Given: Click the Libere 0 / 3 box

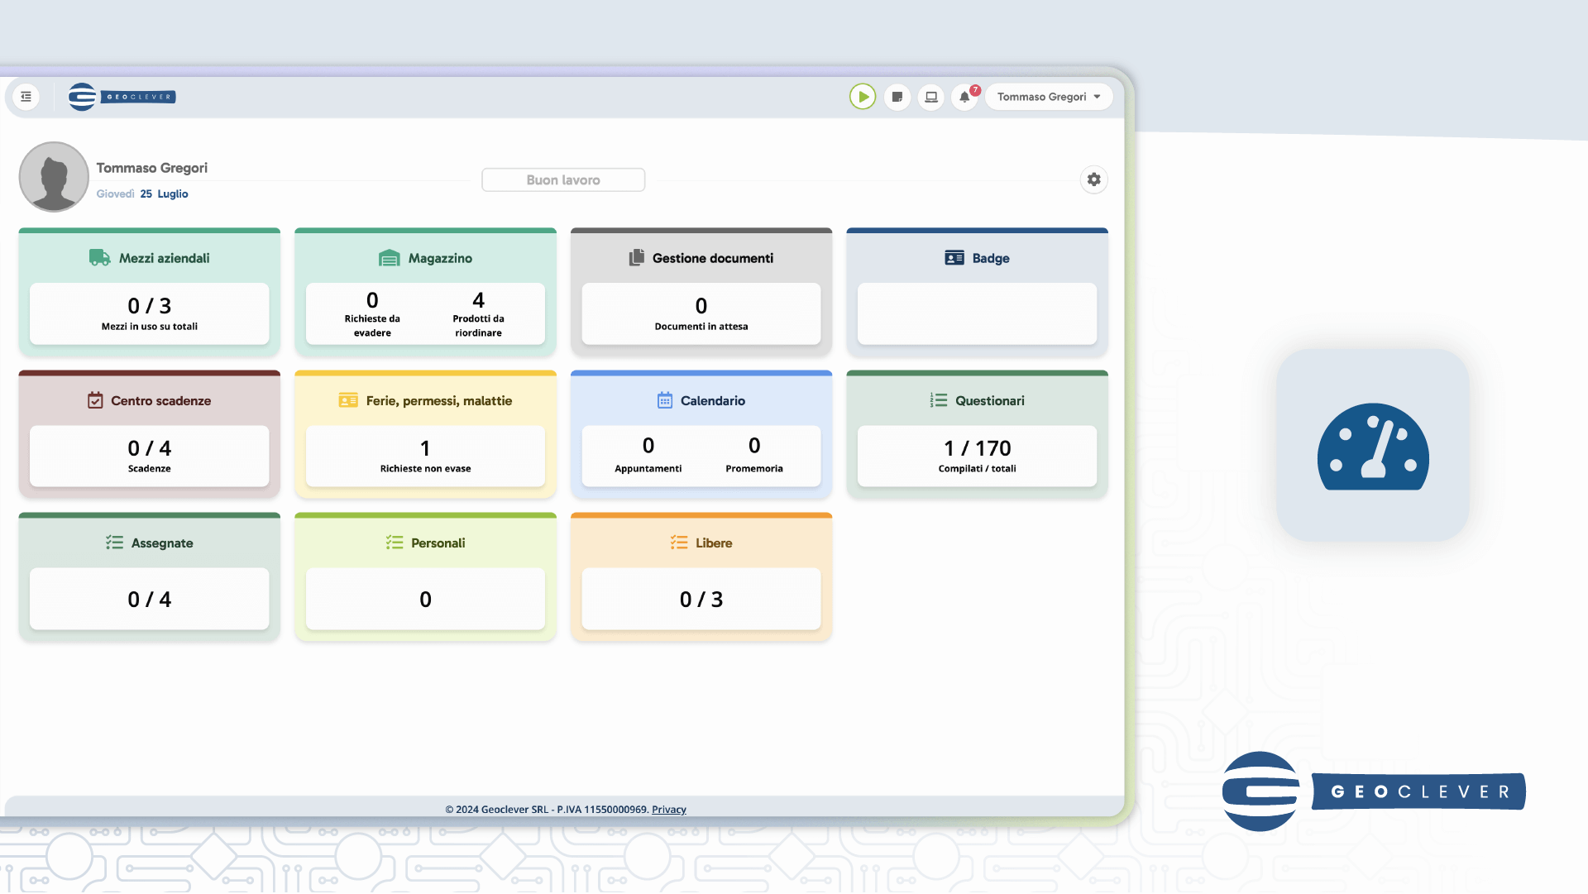Looking at the screenshot, I should (701, 599).
